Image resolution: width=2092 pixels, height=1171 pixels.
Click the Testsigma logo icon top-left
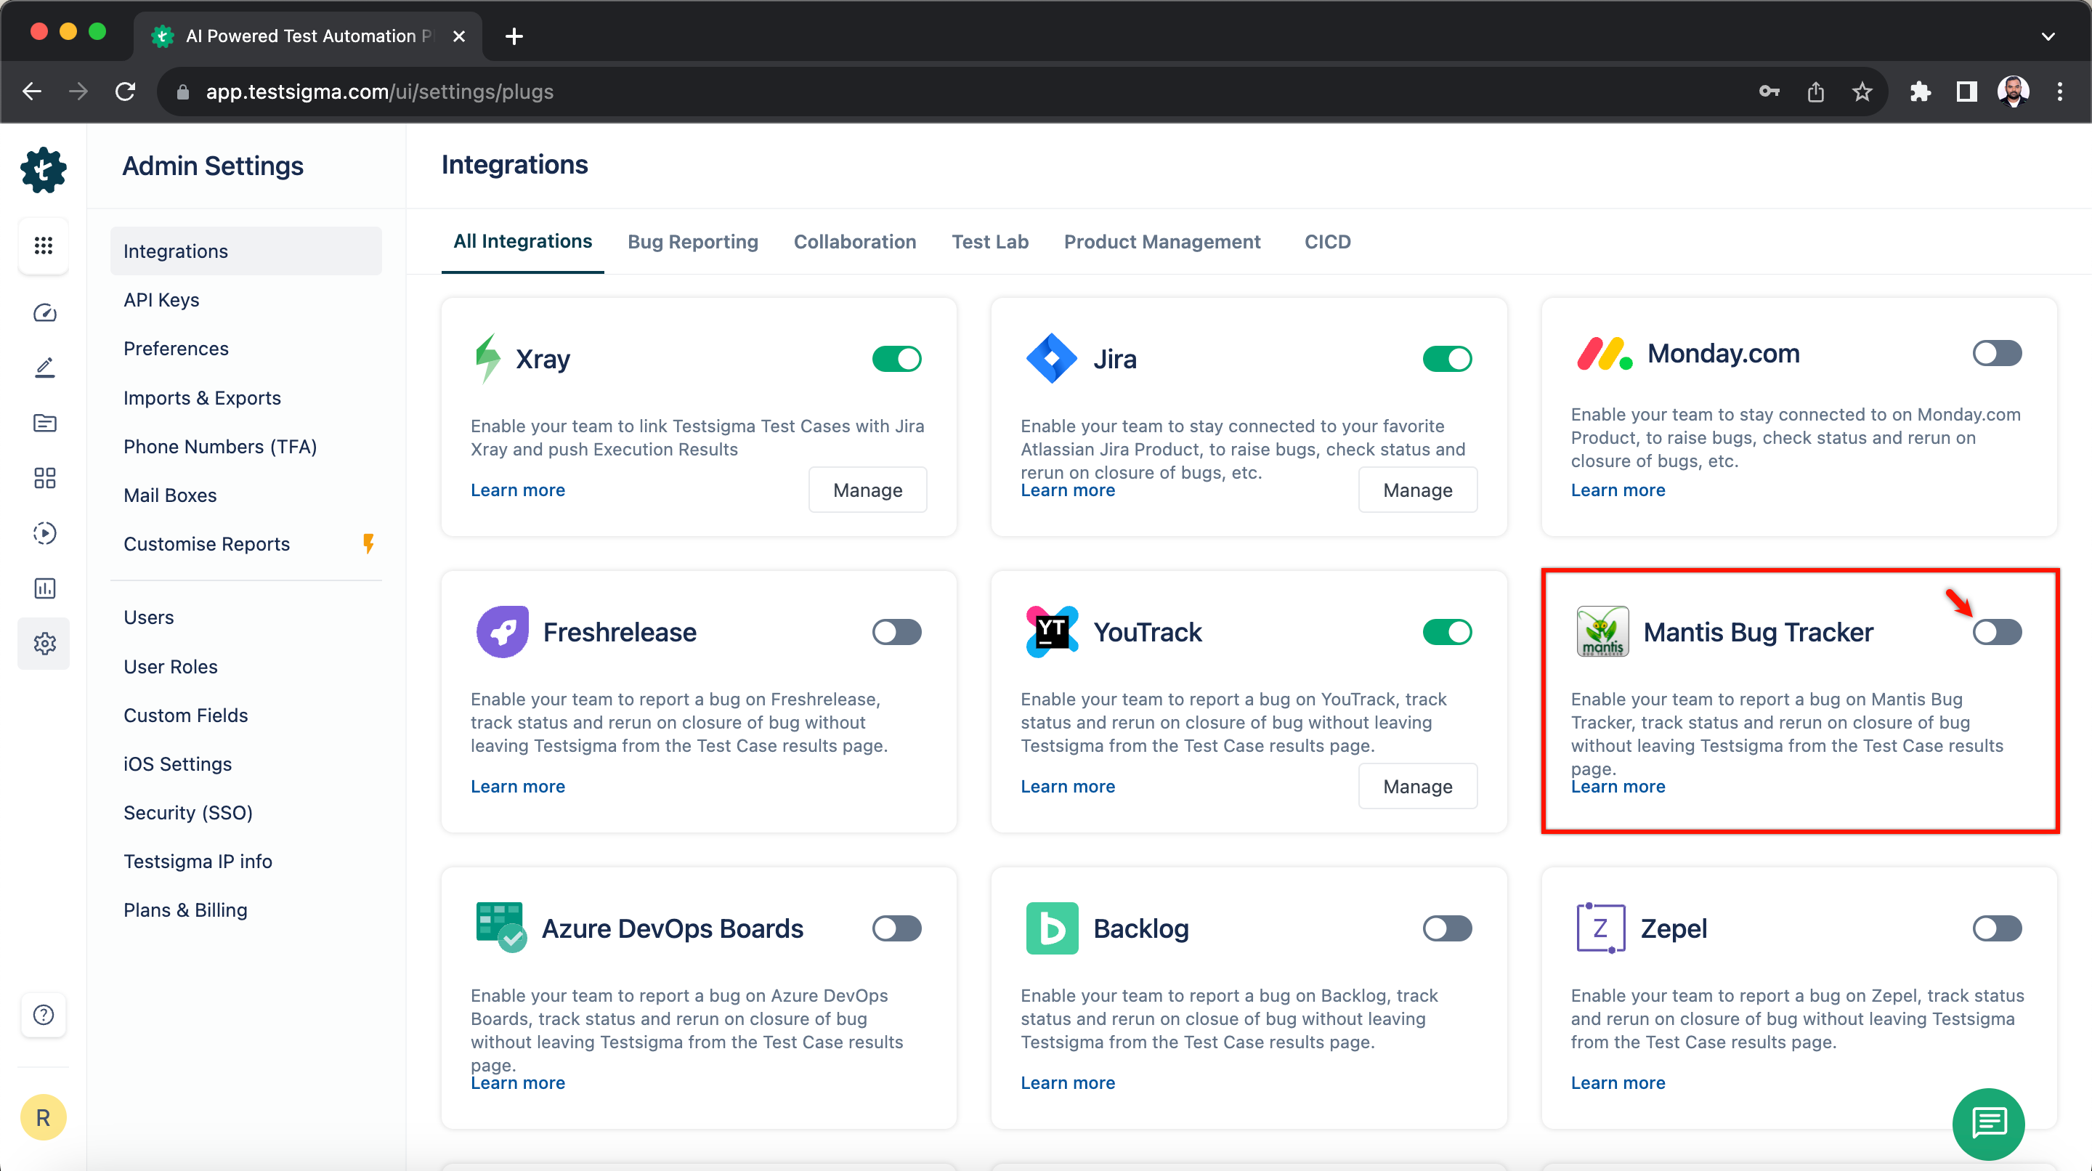point(44,170)
